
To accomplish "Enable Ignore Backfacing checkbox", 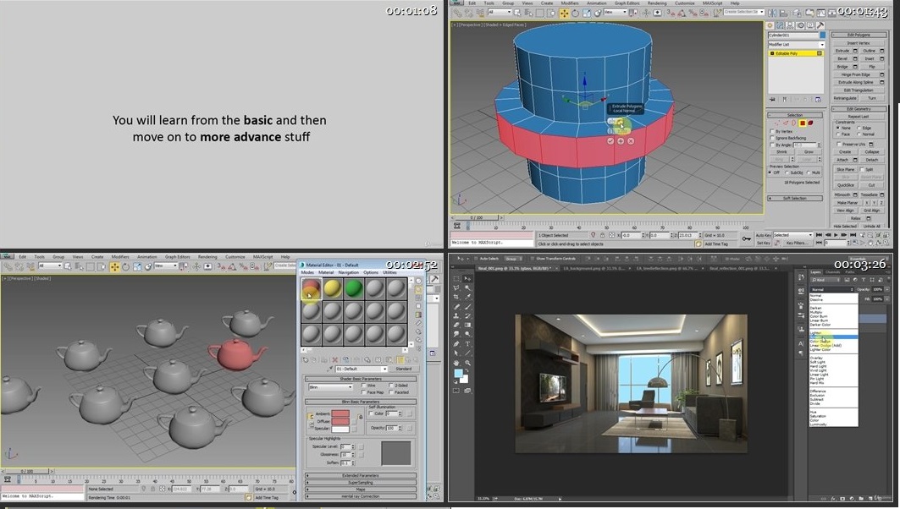I will click(x=771, y=138).
